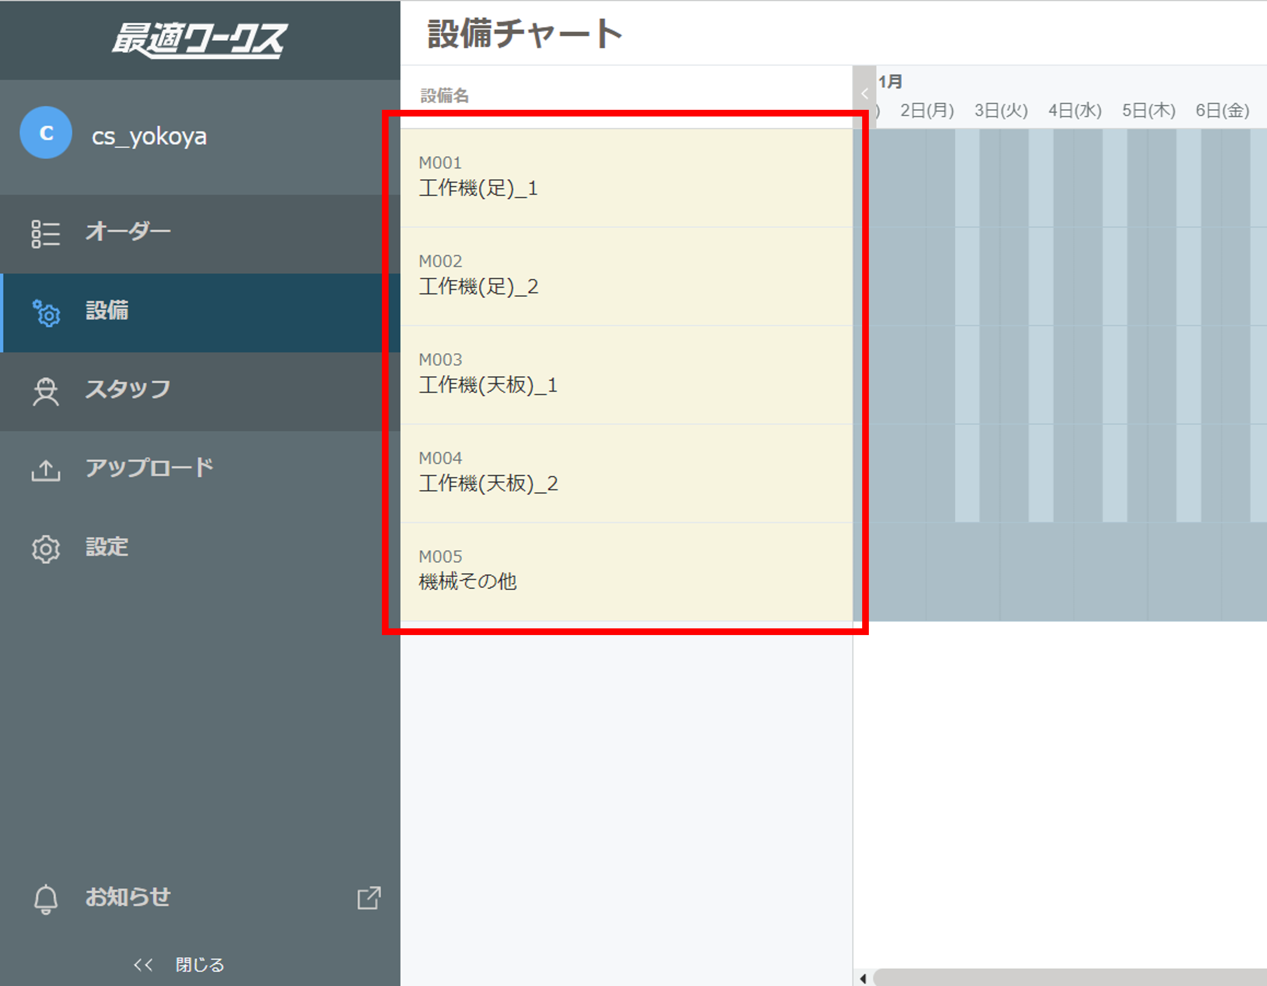Select equipment row M001 工作機(足)_1
This screenshot has height=986, width=1267.
click(x=626, y=178)
